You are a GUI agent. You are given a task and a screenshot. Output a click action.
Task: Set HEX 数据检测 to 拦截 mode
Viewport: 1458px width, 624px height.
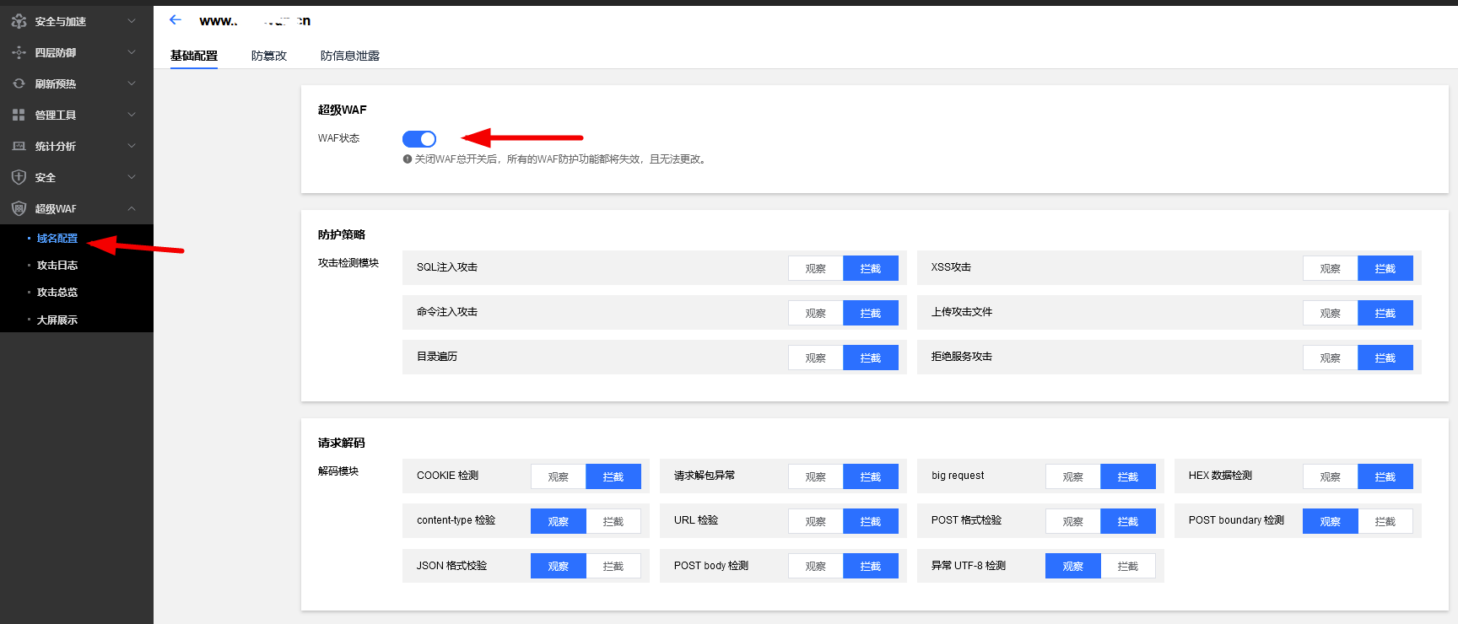[1385, 476]
